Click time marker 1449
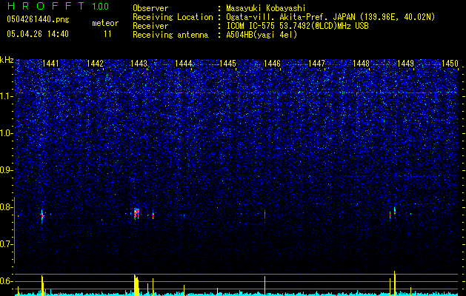The image size is (466, 296). [x=405, y=64]
